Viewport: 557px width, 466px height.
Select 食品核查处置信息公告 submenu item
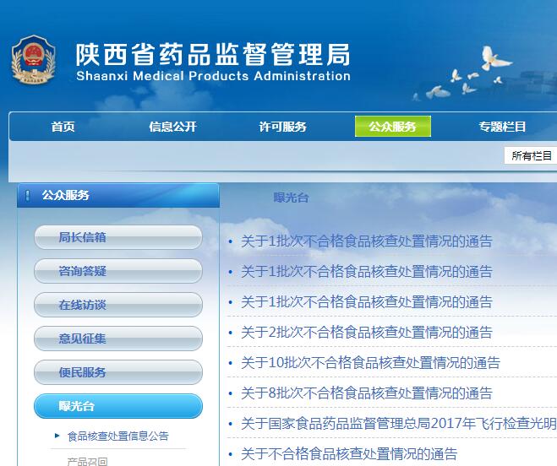117,436
